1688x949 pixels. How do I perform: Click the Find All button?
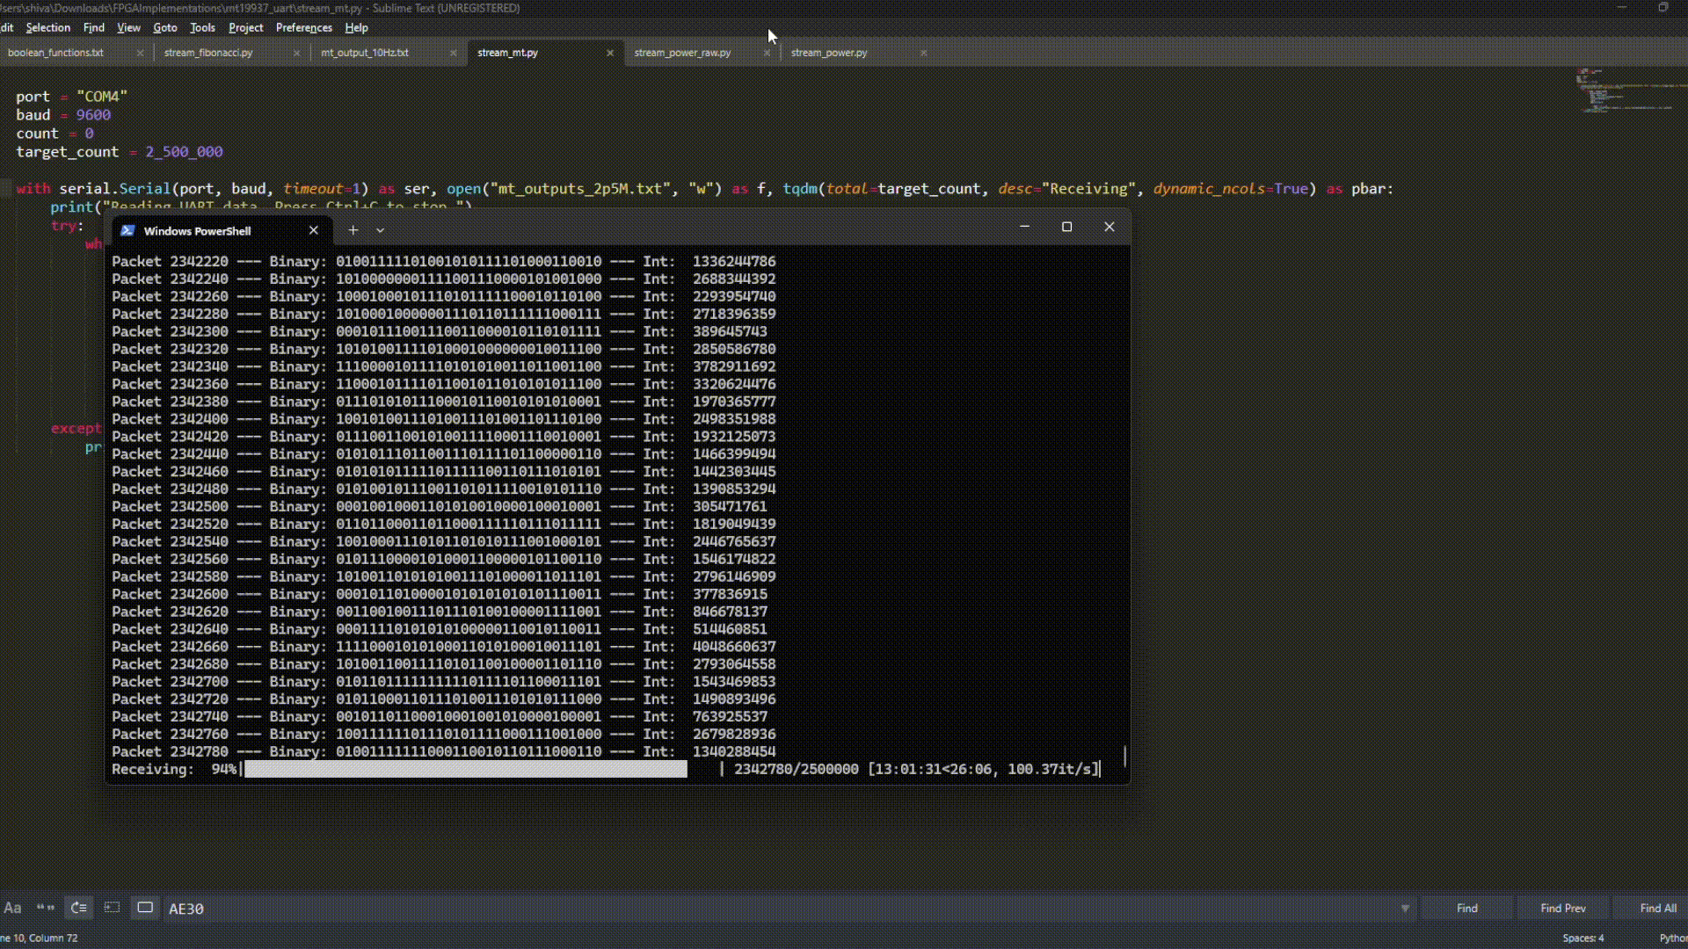[x=1657, y=909]
